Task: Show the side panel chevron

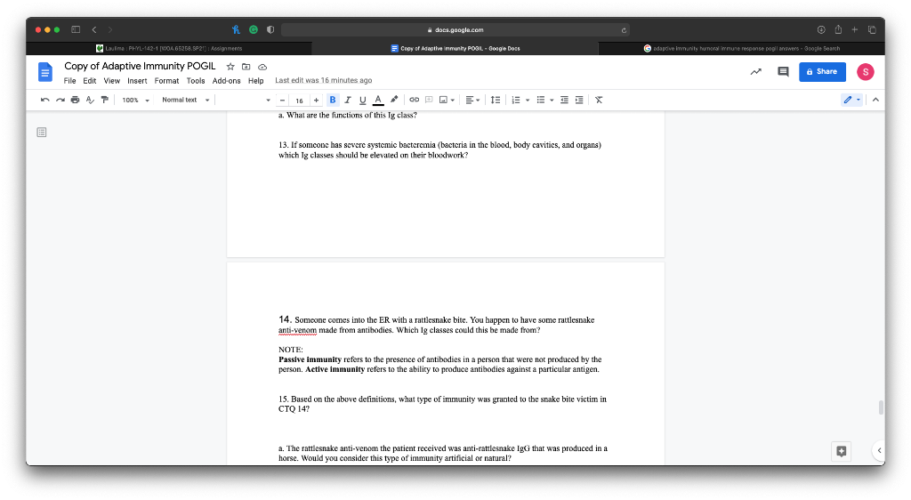Action: (x=879, y=451)
